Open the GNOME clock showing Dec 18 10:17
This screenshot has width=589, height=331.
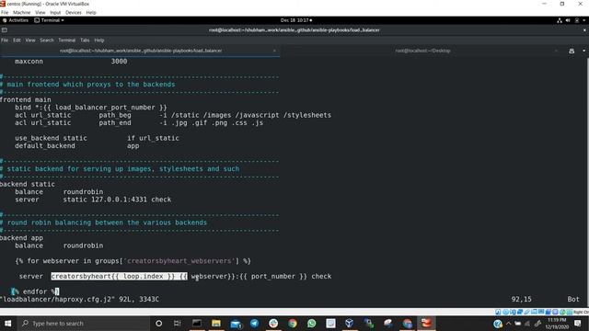[296, 20]
